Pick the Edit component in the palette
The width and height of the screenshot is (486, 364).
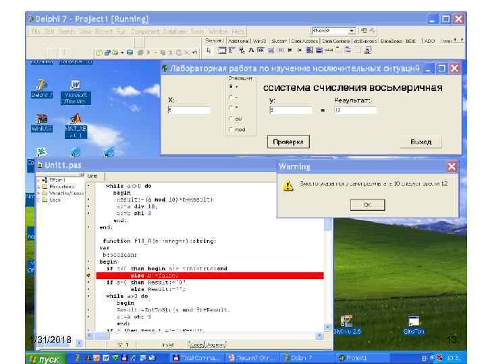coord(261,50)
